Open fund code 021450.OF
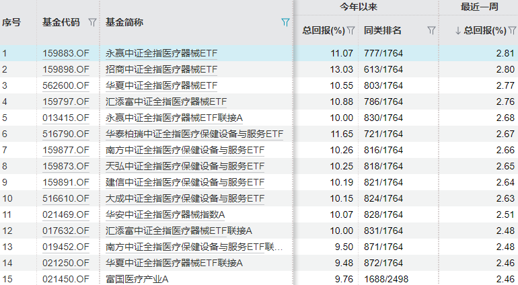The width and height of the screenshot is (518, 285). 66,279
